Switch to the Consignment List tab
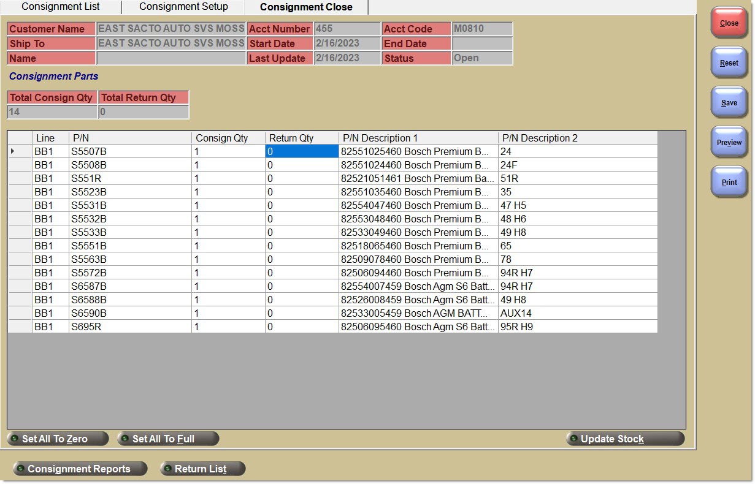 60,7
